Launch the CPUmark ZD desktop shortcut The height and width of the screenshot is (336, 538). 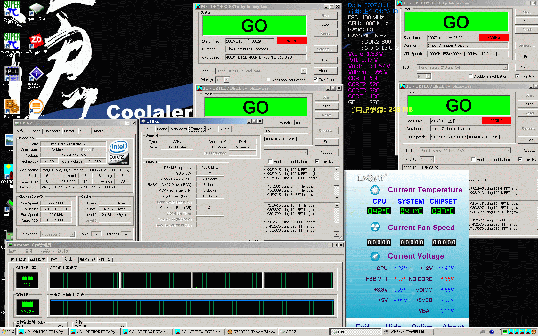(x=36, y=42)
